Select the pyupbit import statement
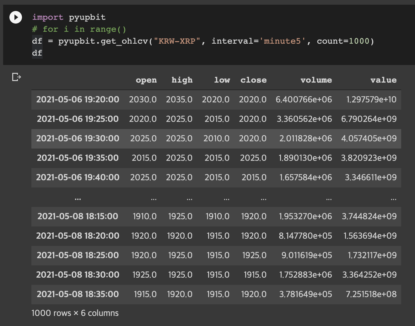 coord(69,17)
